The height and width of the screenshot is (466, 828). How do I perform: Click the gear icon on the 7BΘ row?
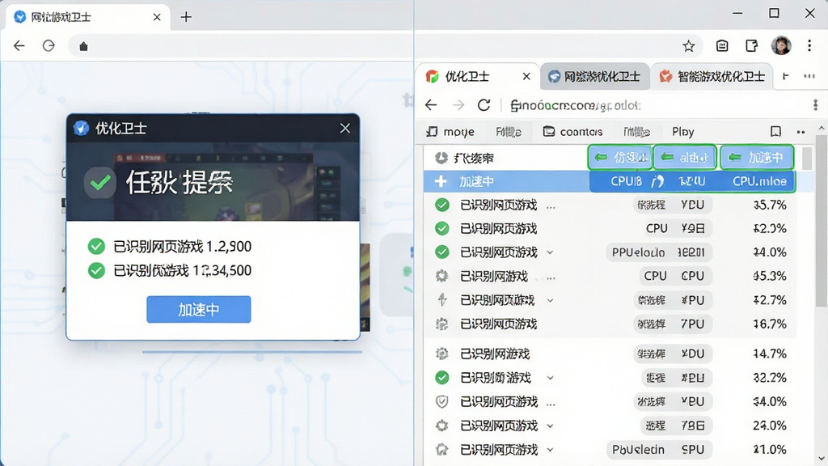pyautogui.click(x=441, y=426)
